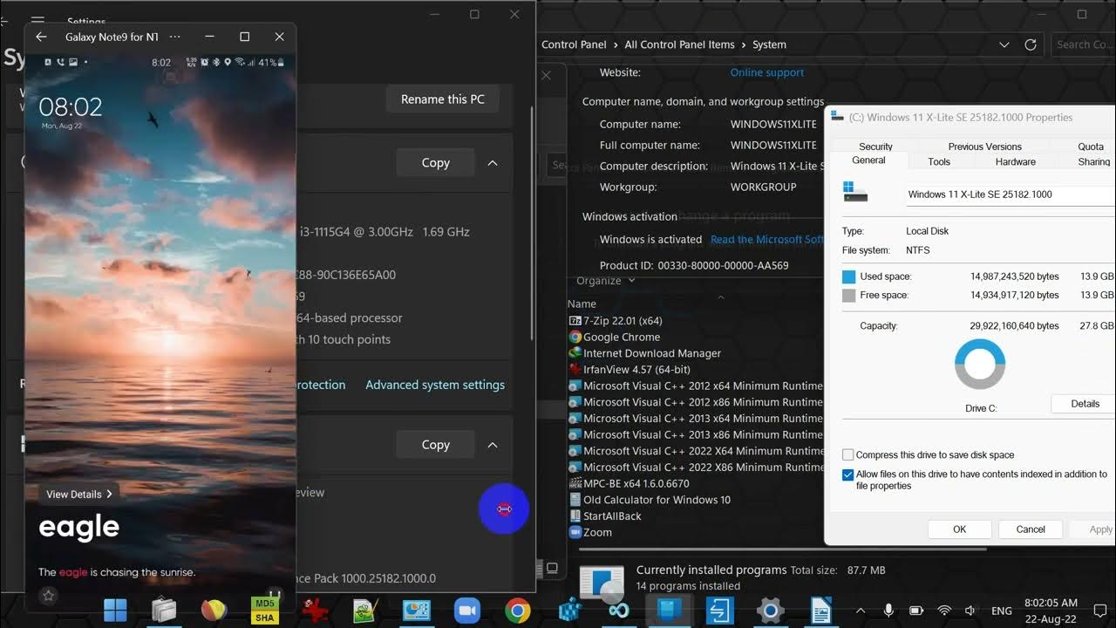Click the Name column header in programs list
Screen dimensions: 1116x628
coord(582,304)
